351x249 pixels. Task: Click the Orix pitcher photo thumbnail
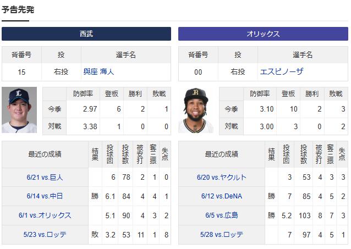tap(196, 110)
